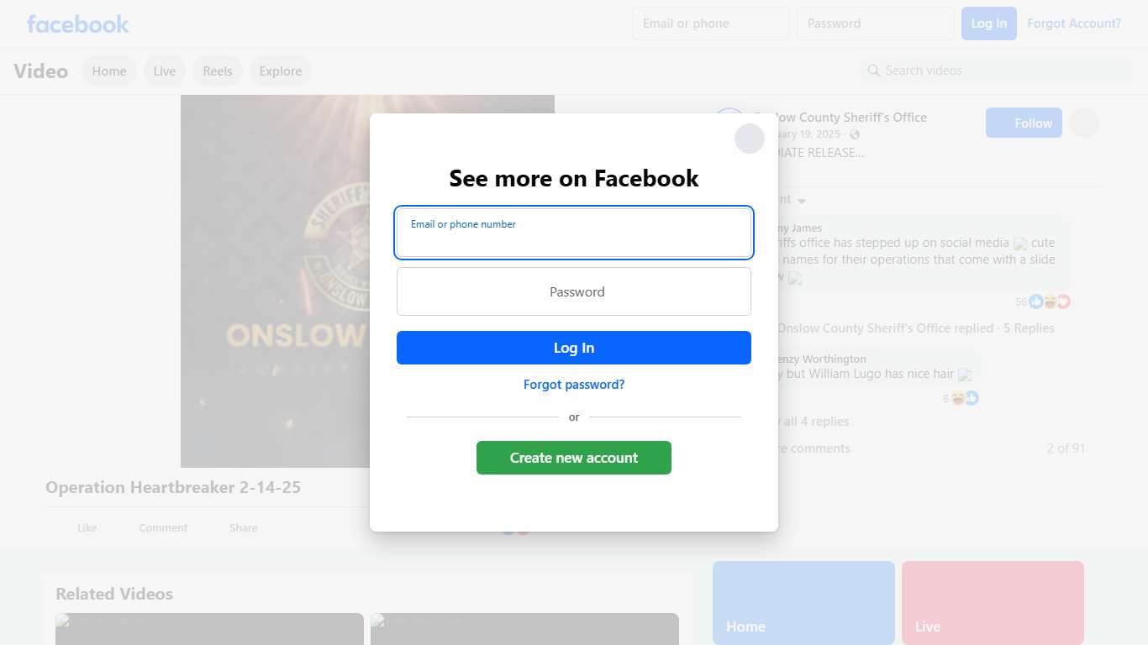Open the round options button beside Follow
Image resolution: width=1148 pixels, height=645 pixels.
1084,123
